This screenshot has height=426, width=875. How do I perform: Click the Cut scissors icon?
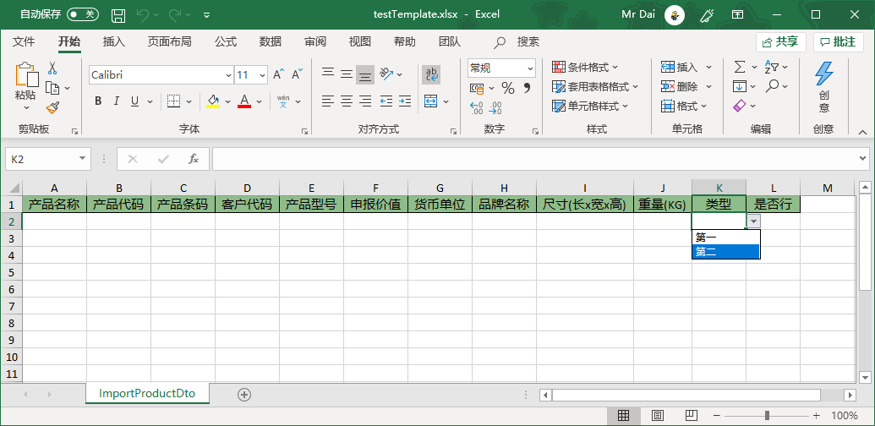(x=52, y=68)
